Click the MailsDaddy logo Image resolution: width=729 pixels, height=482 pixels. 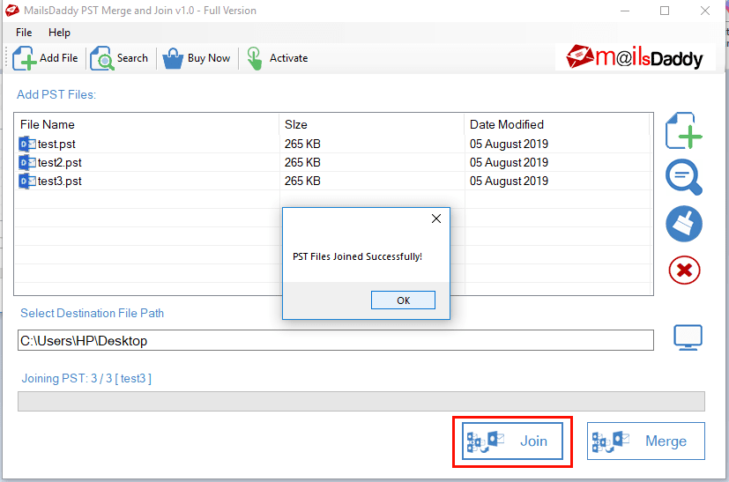[x=635, y=57]
